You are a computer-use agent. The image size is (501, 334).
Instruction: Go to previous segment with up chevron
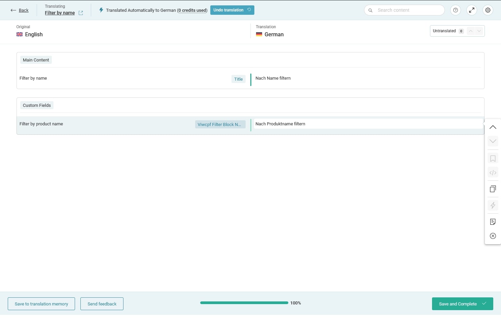(x=493, y=127)
